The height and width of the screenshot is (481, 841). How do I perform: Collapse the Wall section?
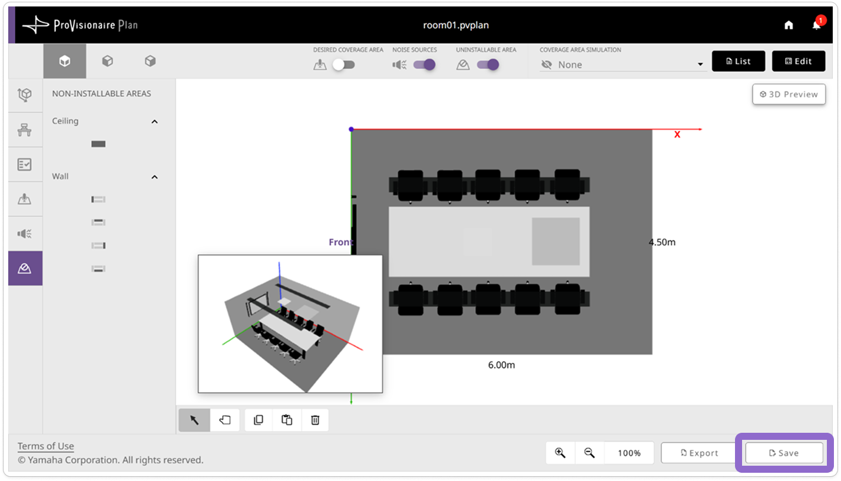(x=155, y=177)
